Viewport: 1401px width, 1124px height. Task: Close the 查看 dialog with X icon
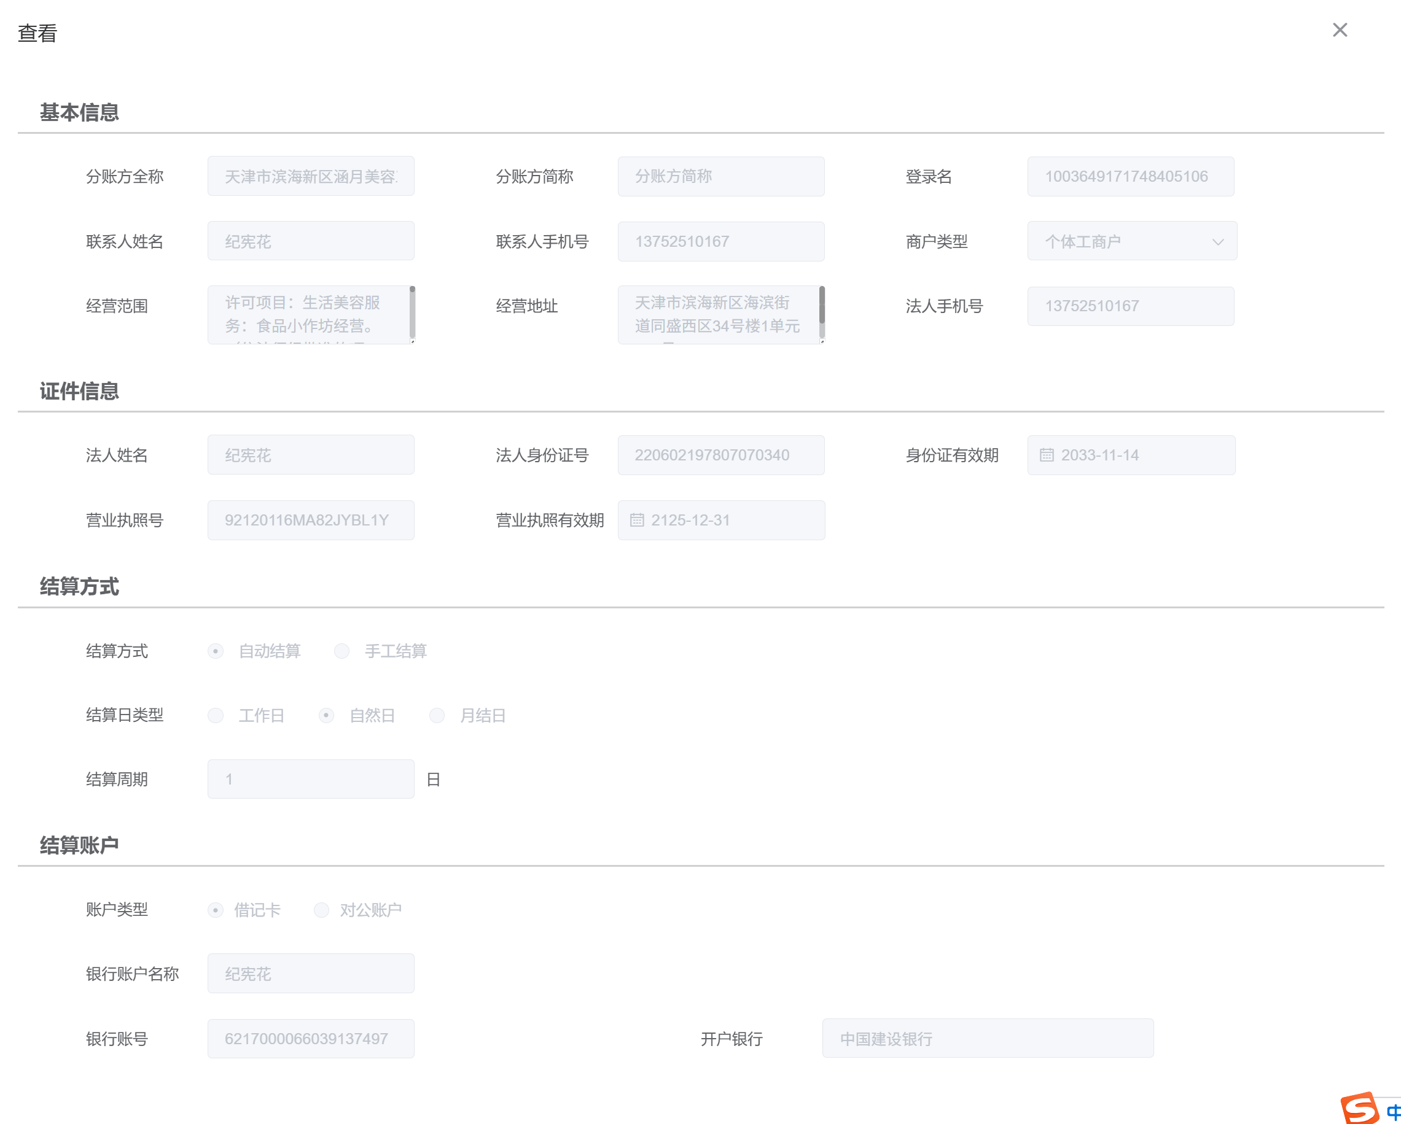(x=1339, y=30)
